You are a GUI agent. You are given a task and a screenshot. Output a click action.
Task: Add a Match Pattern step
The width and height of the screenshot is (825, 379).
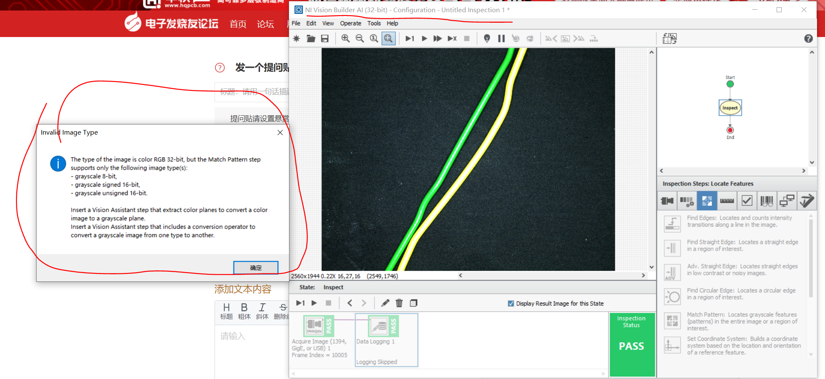pyautogui.click(x=732, y=321)
